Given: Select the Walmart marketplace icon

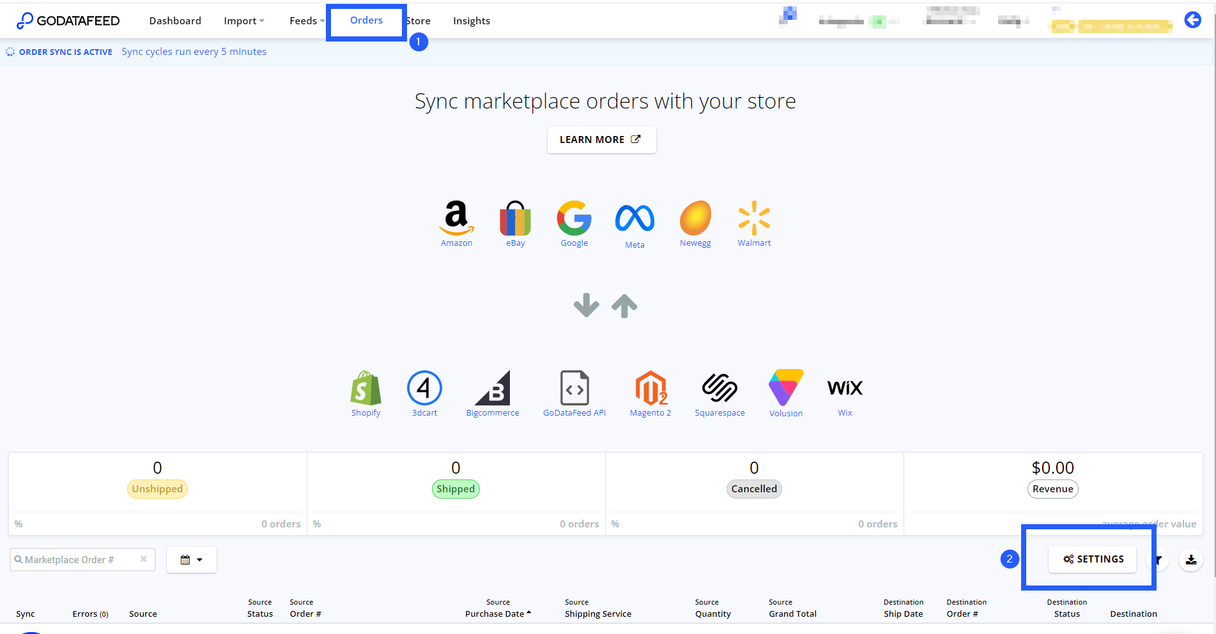Looking at the screenshot, I should pyautogui.click(x=754, y=218).
